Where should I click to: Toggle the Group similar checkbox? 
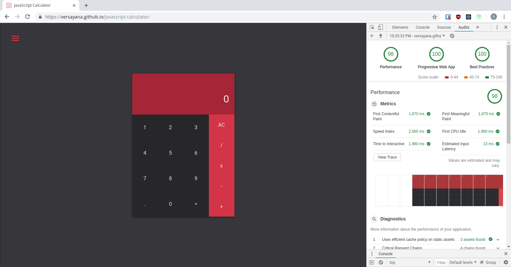pos(482,262)
